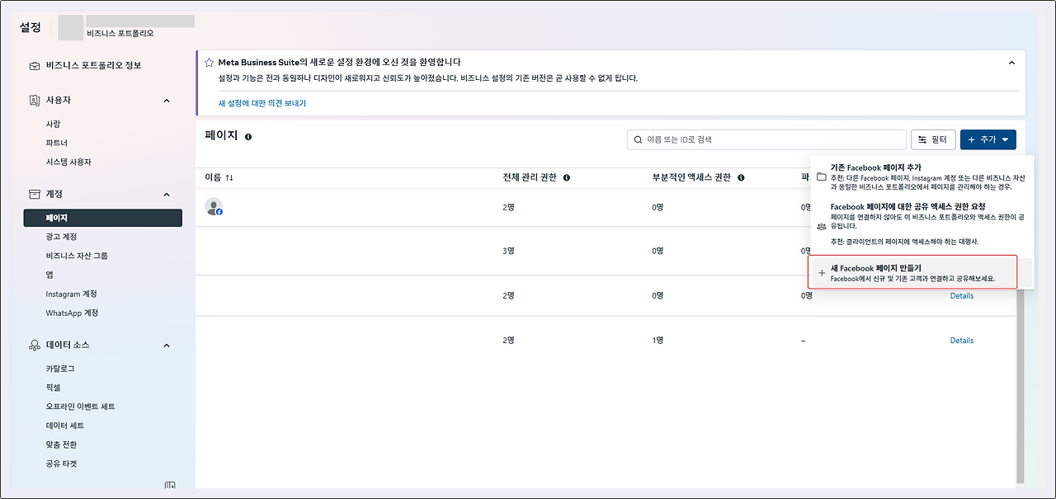Open the 추가 dropdown button

[x=988, y=140]
